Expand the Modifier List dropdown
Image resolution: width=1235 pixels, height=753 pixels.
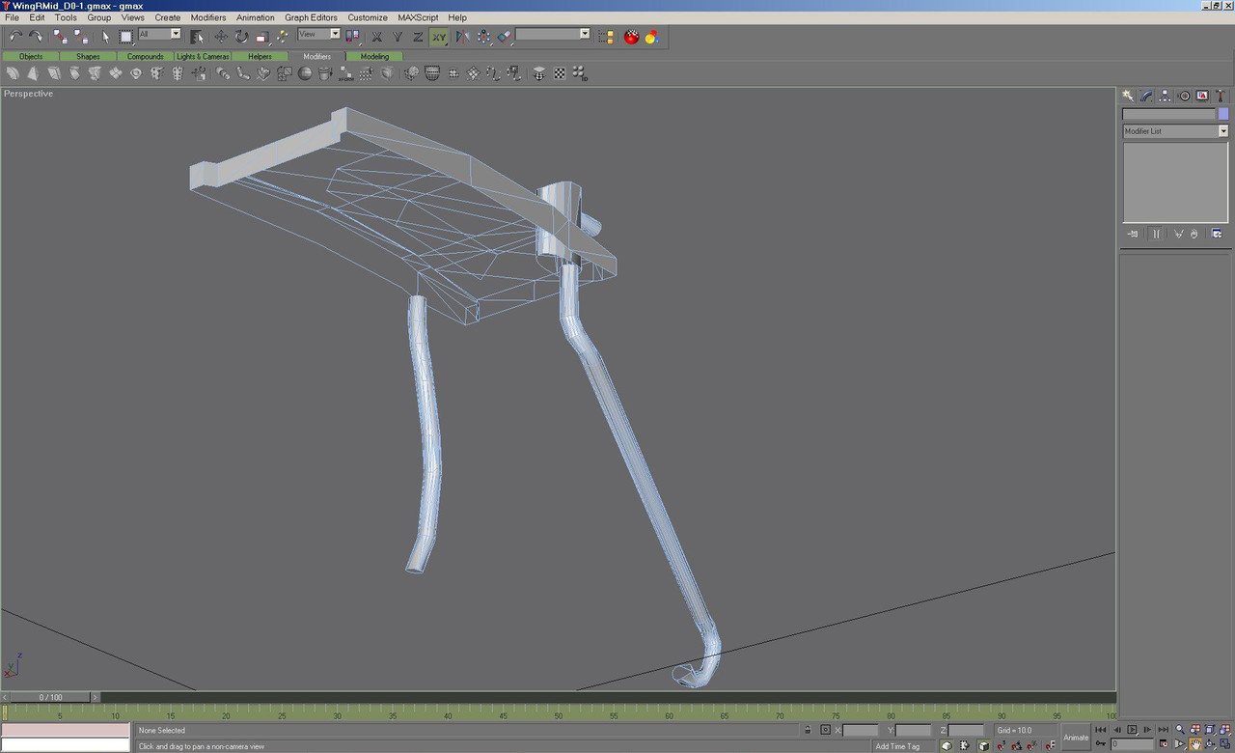pos(1223,131)
